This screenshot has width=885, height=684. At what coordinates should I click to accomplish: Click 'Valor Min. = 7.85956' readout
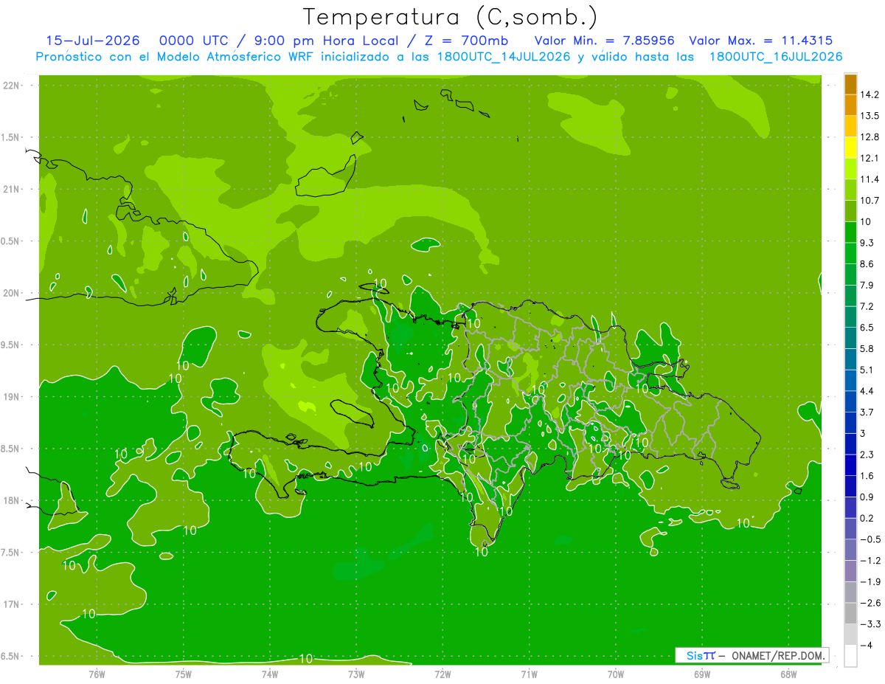click(605, 41)
